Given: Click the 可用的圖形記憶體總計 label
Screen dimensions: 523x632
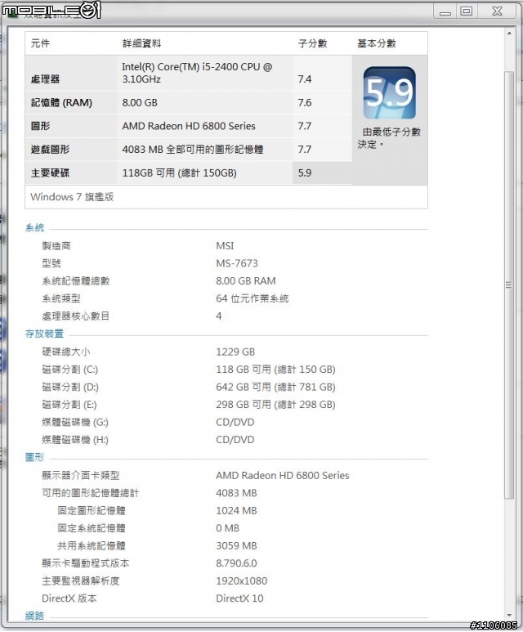Looking at the screenshot, I should point(90,493).
